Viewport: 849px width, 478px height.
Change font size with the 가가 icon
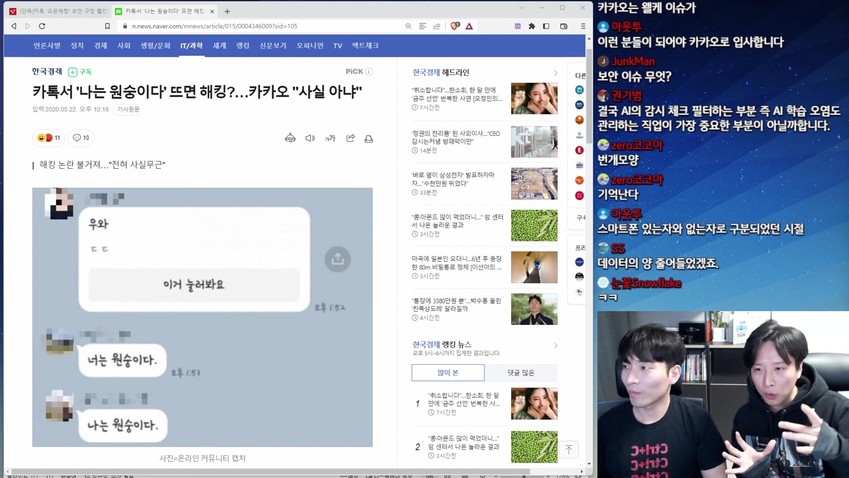tap(330, 138)
